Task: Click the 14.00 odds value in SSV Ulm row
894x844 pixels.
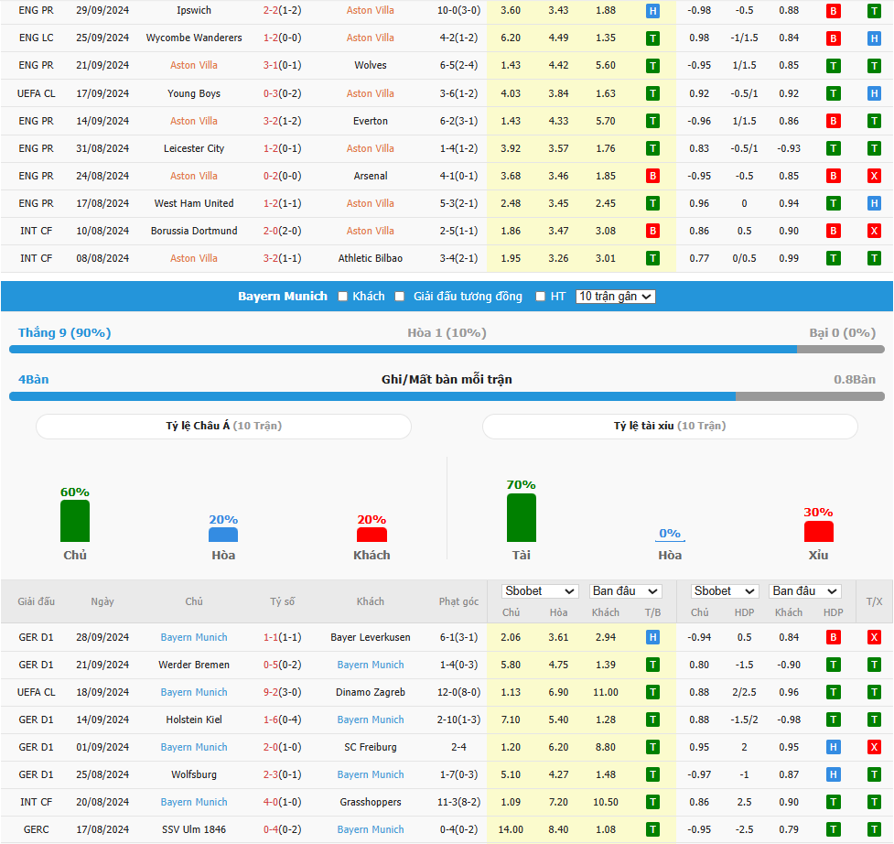Action: (x=511, y=829)
